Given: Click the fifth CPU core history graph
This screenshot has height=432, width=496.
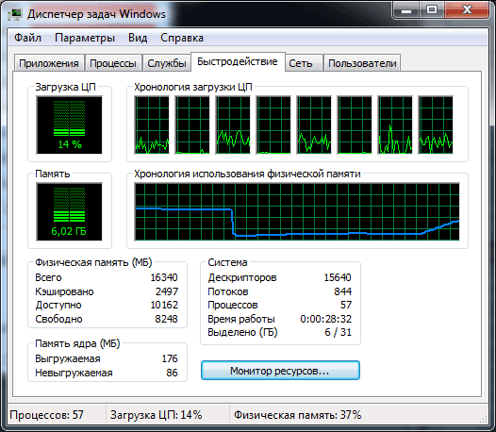Looking at the screenshot, I should 314,125.
